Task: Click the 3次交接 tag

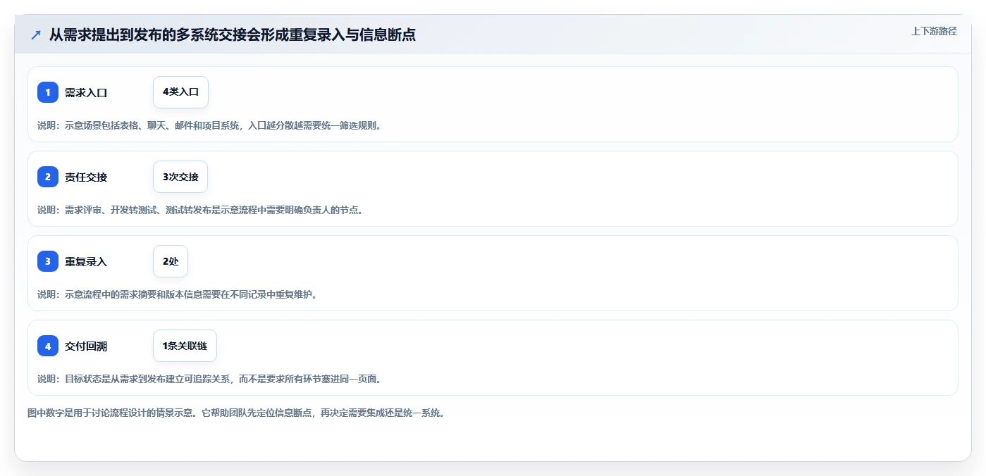Action: [180, 177]
